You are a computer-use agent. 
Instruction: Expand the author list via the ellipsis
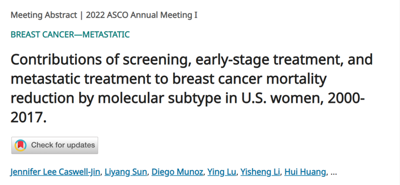click(x=334, y=172)
